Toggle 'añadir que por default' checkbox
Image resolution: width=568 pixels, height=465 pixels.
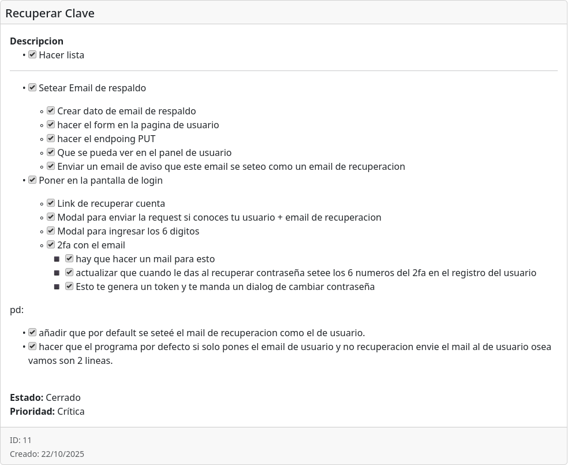33,333
